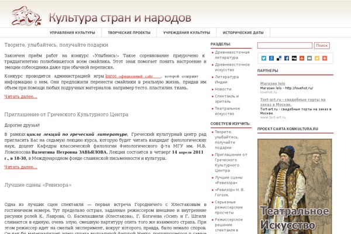Open sidebar recommendation Приглашение от Греческого Культурного Центра

pyautogui.click(x=231, y=163)
